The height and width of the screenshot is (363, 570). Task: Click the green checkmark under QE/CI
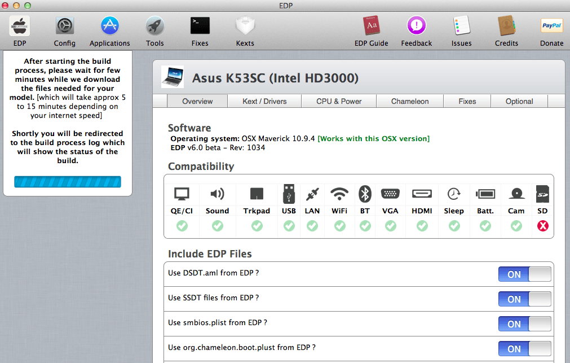182,226
